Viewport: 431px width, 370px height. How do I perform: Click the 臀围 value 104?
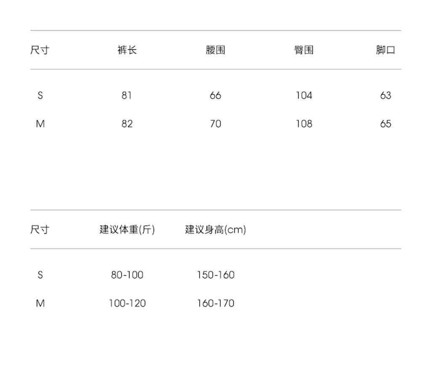tap(304, 96)
